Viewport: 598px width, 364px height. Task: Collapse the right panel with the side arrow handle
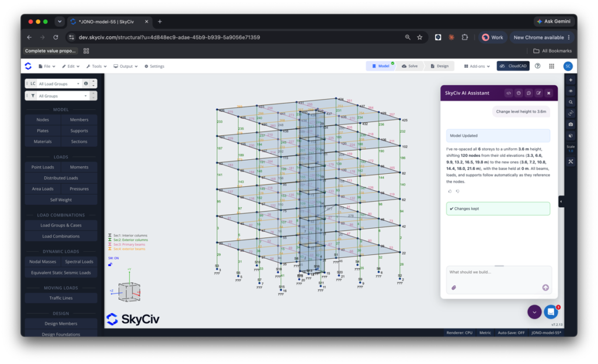pos(561,201)
